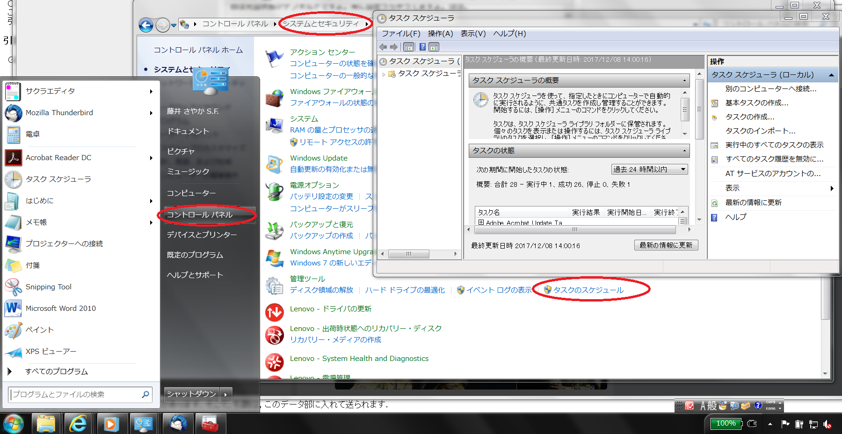Open the ヘルプ(H) menu in the menu bar

point(509,34)
